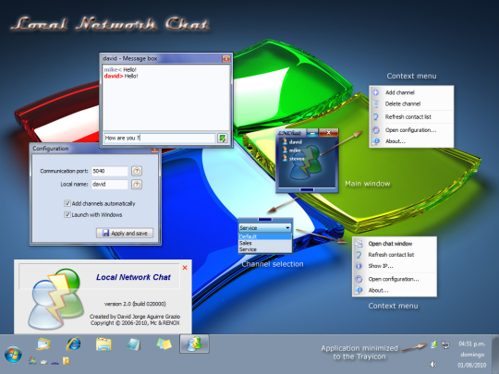
Task: Click the send message icon in message box
Action: [x=222, y=138]
